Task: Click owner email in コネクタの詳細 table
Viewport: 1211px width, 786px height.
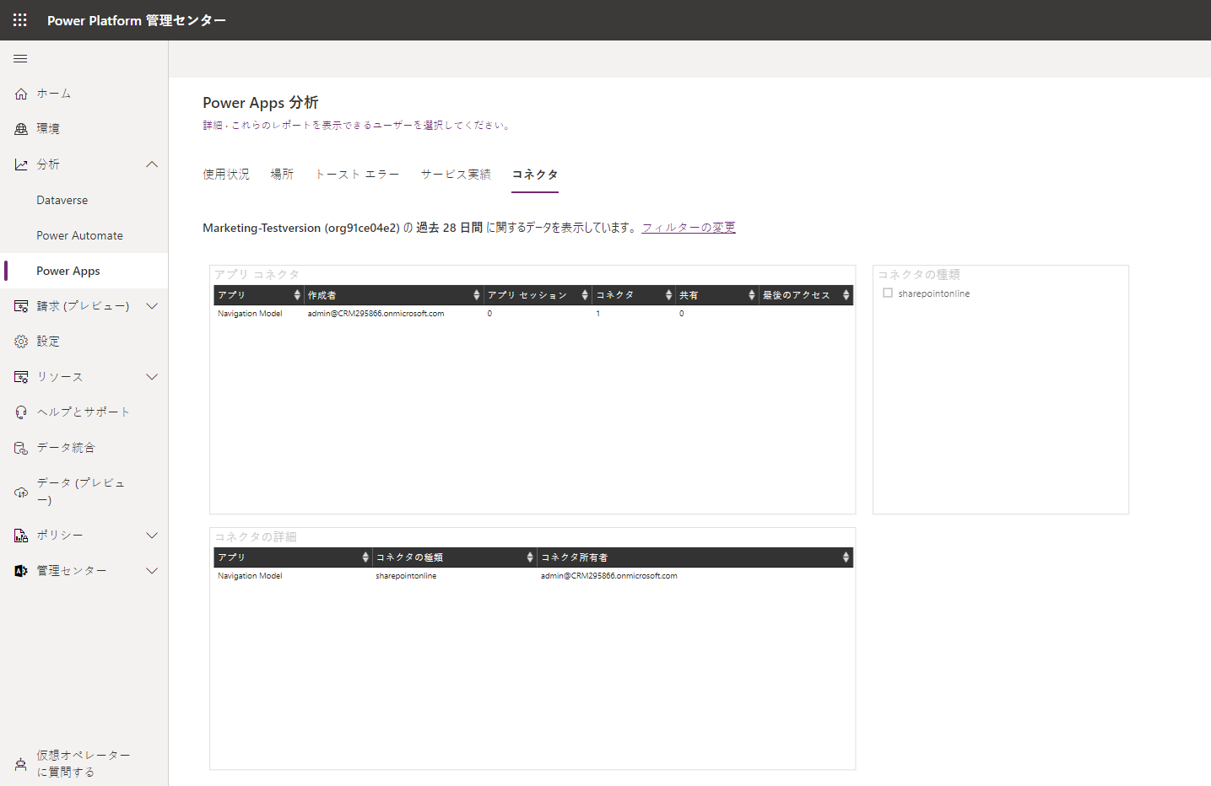Action: pos(609,576)
